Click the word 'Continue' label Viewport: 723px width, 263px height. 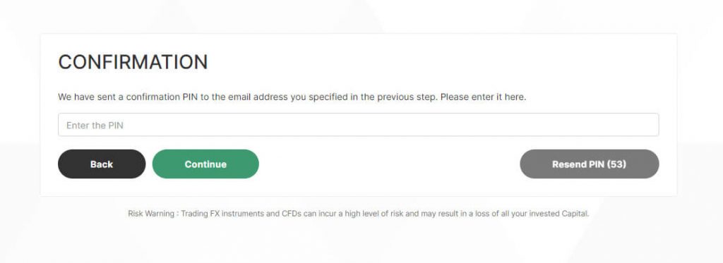click(x=205, y=164)
